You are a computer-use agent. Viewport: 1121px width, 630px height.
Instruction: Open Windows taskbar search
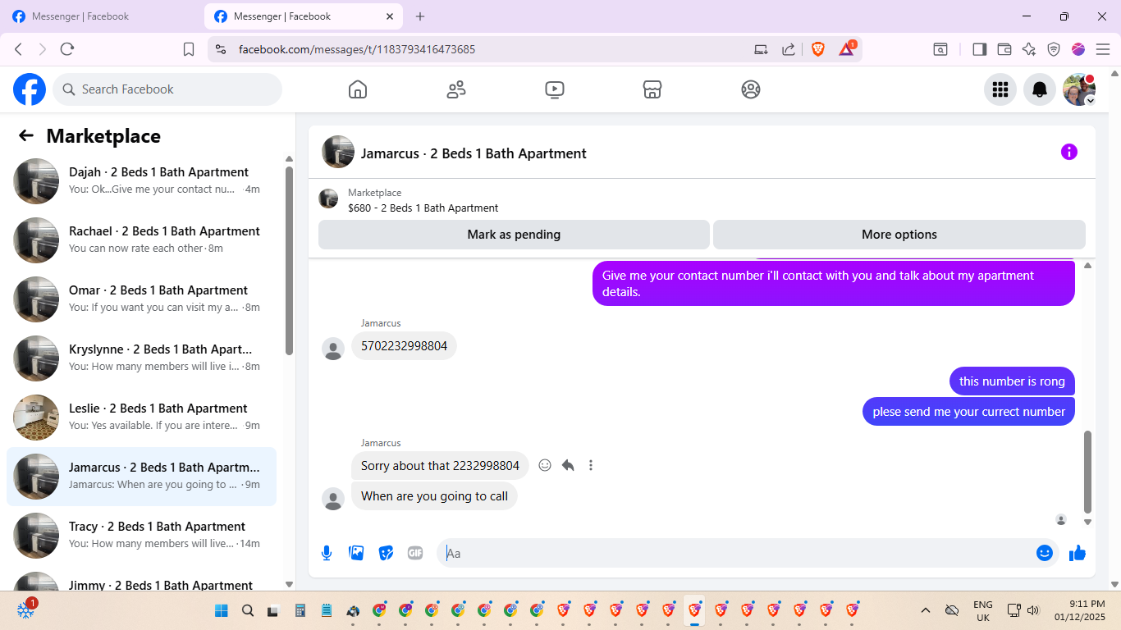click(x=248, y=610)
